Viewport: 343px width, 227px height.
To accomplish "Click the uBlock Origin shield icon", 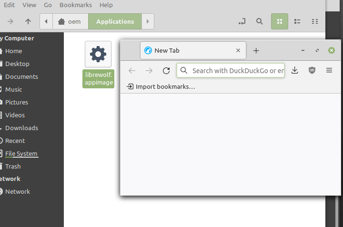I will [312, 70].
